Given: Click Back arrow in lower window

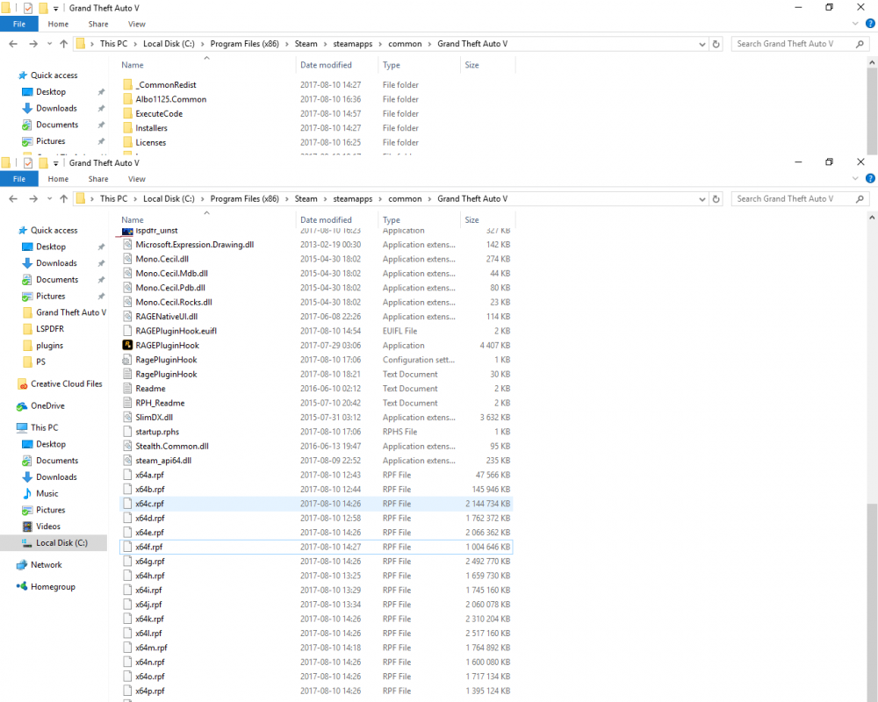Looking at the screenshot, I should tap(13, 198).
